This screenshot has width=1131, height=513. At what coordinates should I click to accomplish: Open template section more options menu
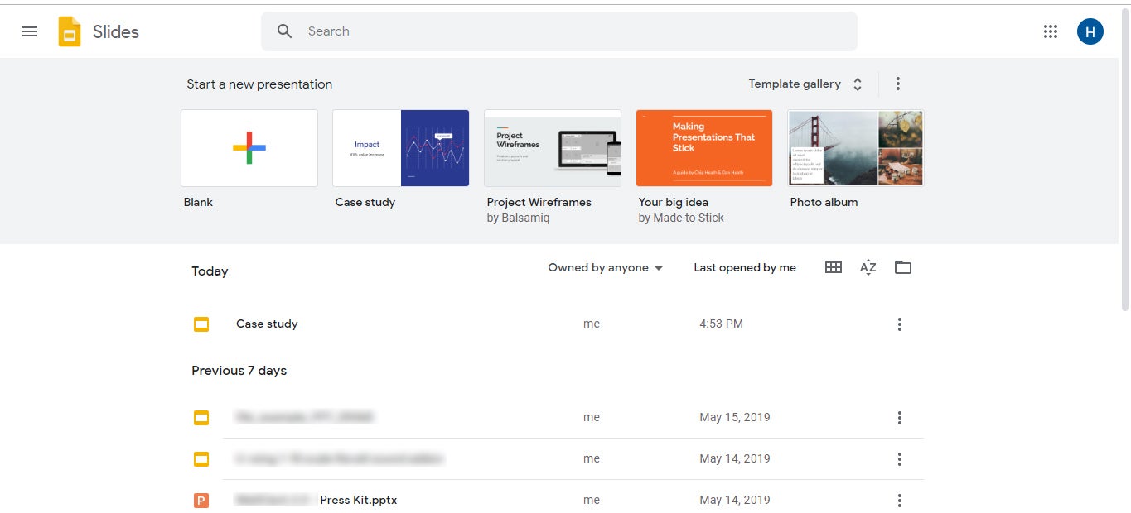[897, 84]
